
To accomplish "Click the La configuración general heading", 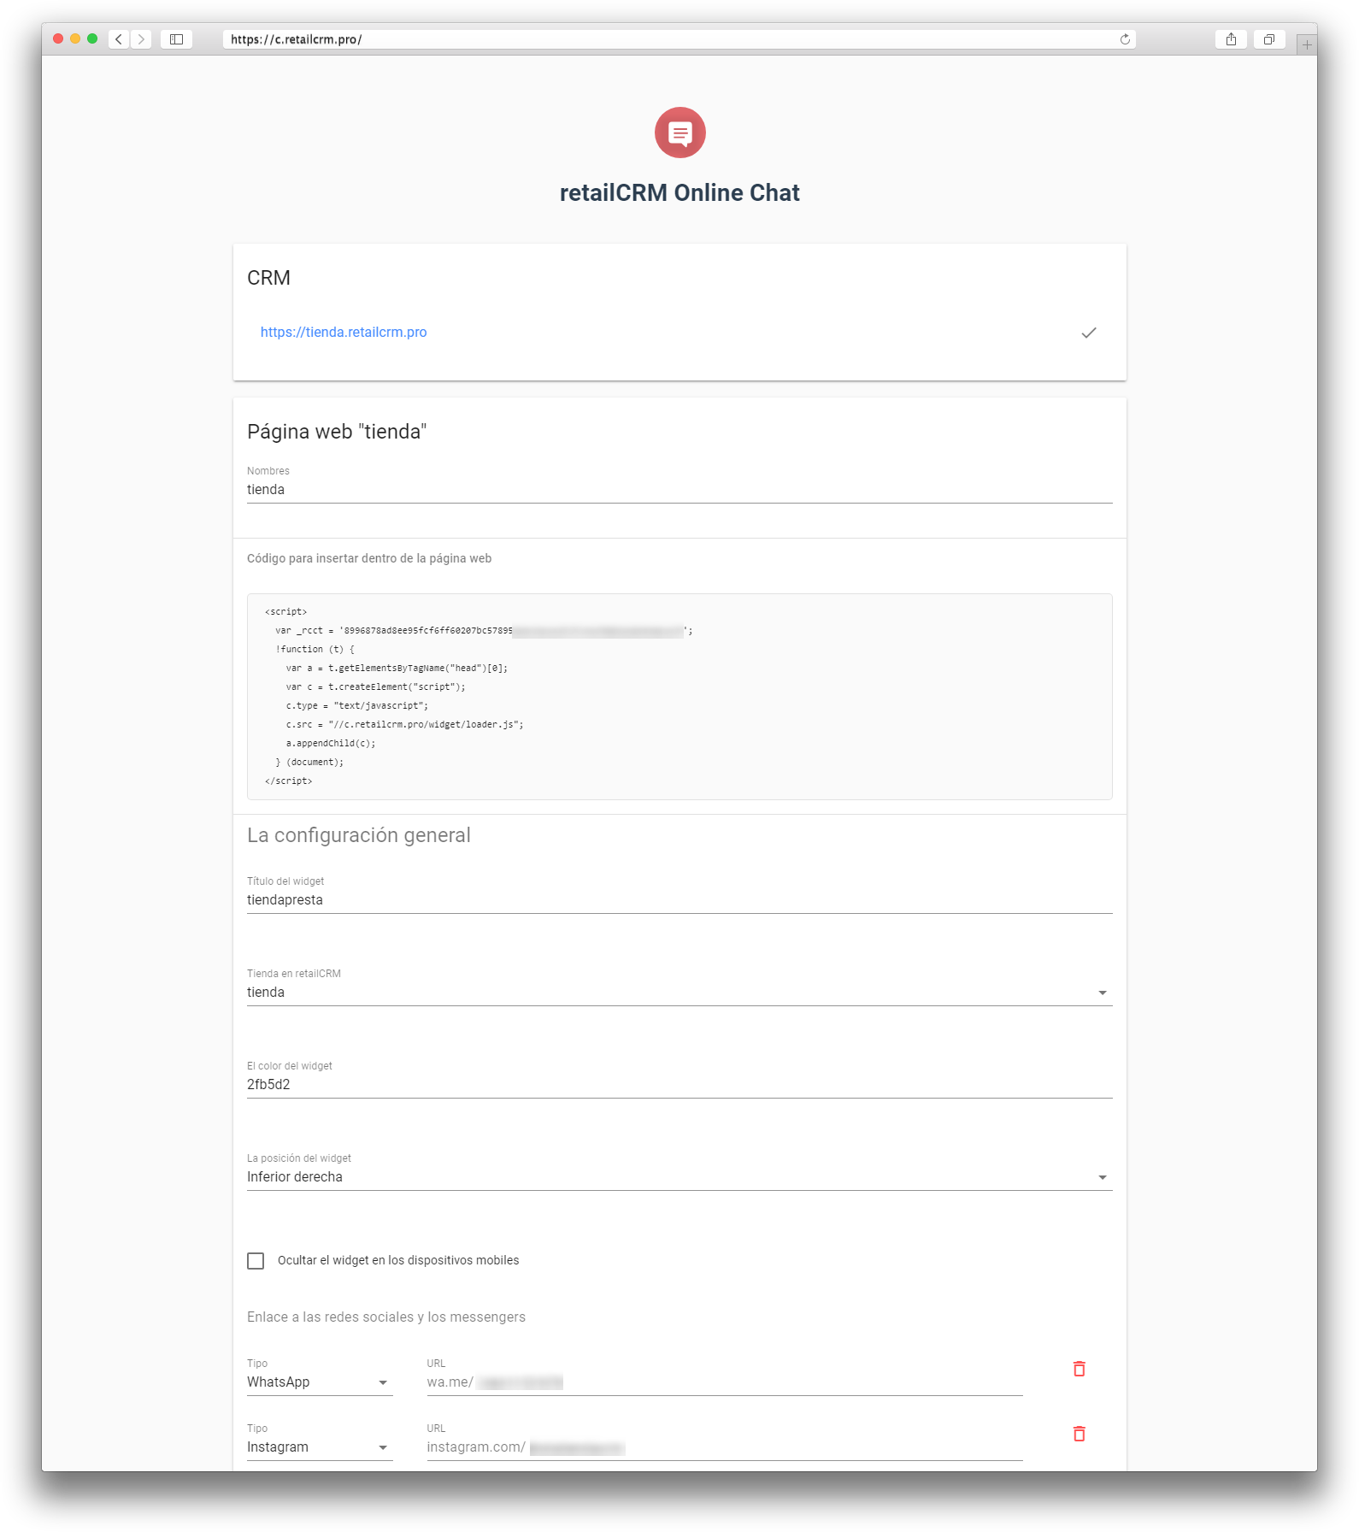I will click(359, 835).
